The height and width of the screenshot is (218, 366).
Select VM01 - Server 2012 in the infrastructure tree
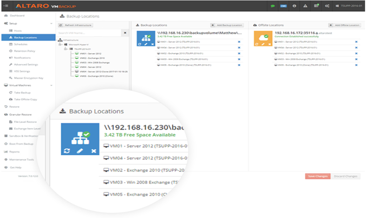(88, 53)
